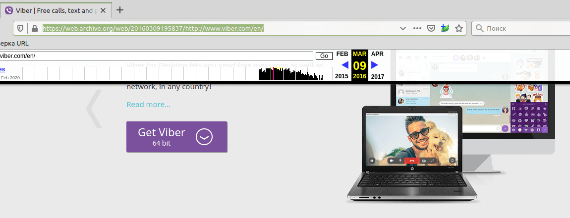The width and height of the screenshot is (570, 218).
Task: Click the MAR 09 capture date
Action: [x=359, y=65]
